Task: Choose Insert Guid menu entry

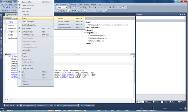Action: pyautogui.click(x=36, y=11)
